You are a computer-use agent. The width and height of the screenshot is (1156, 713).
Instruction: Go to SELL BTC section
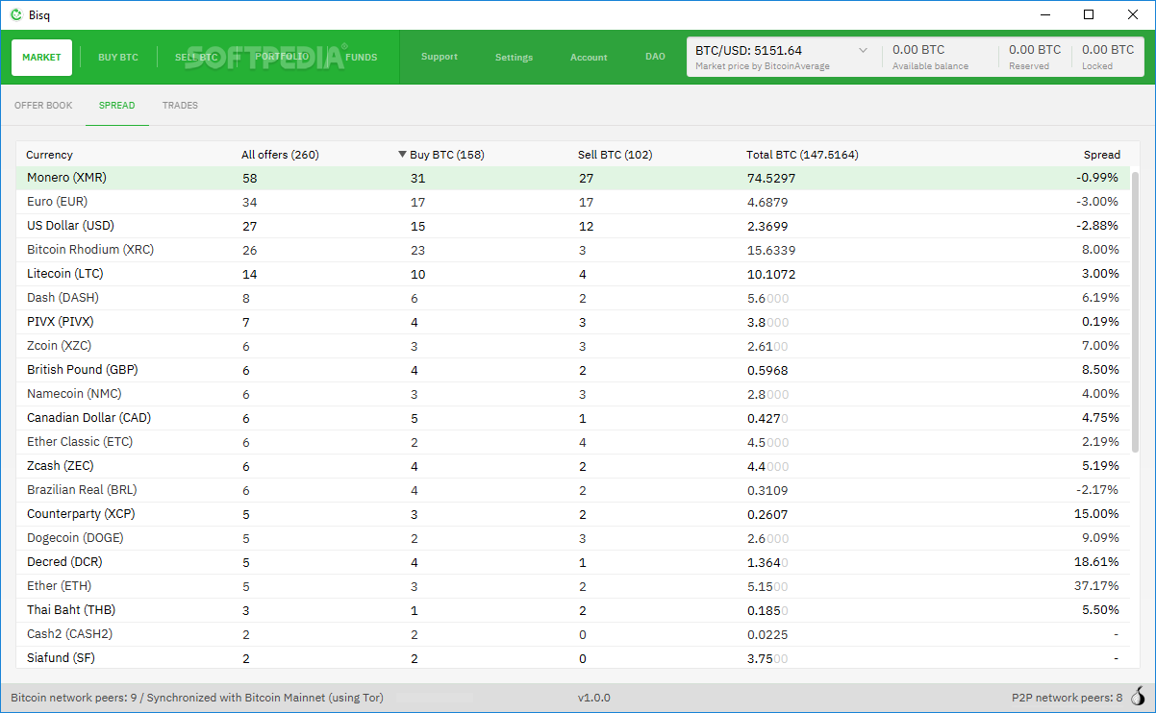(x=196, y=58)
